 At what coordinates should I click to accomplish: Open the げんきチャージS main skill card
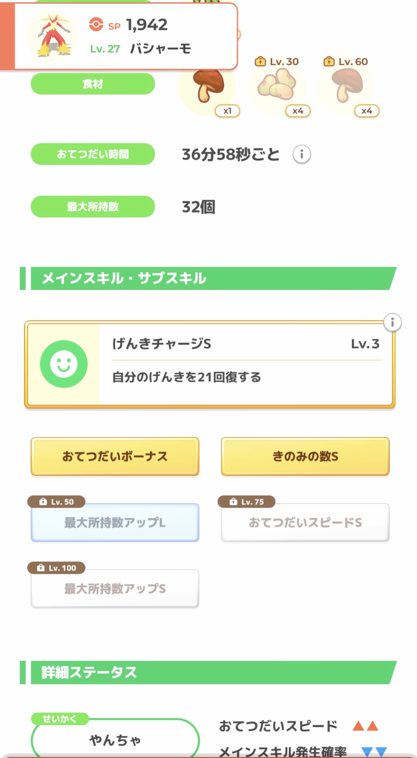click(246, 364)
